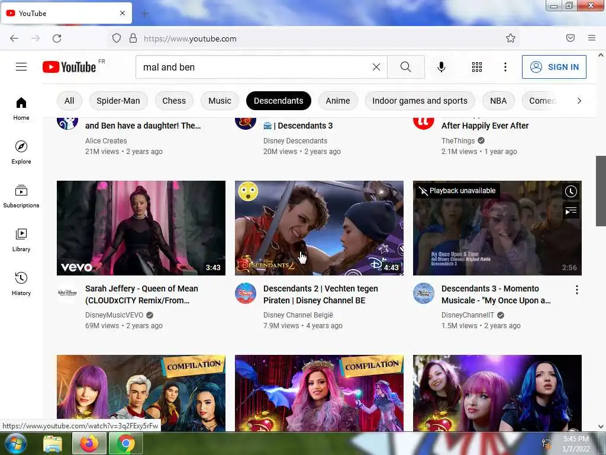Image resolution: width=606 pixels, height=455 pixels.
Task: Play Descendants 2 pirates fight thumbnail
Action: 319,228
